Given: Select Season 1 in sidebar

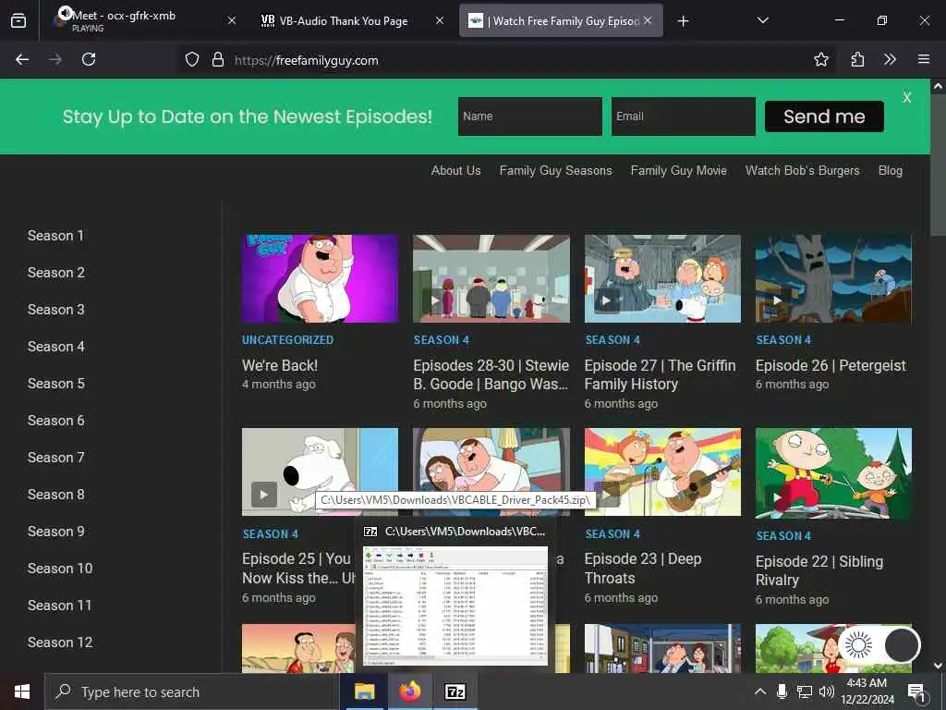Looking at the screenshot, I should pyautogui.click(x=55, y=236).
